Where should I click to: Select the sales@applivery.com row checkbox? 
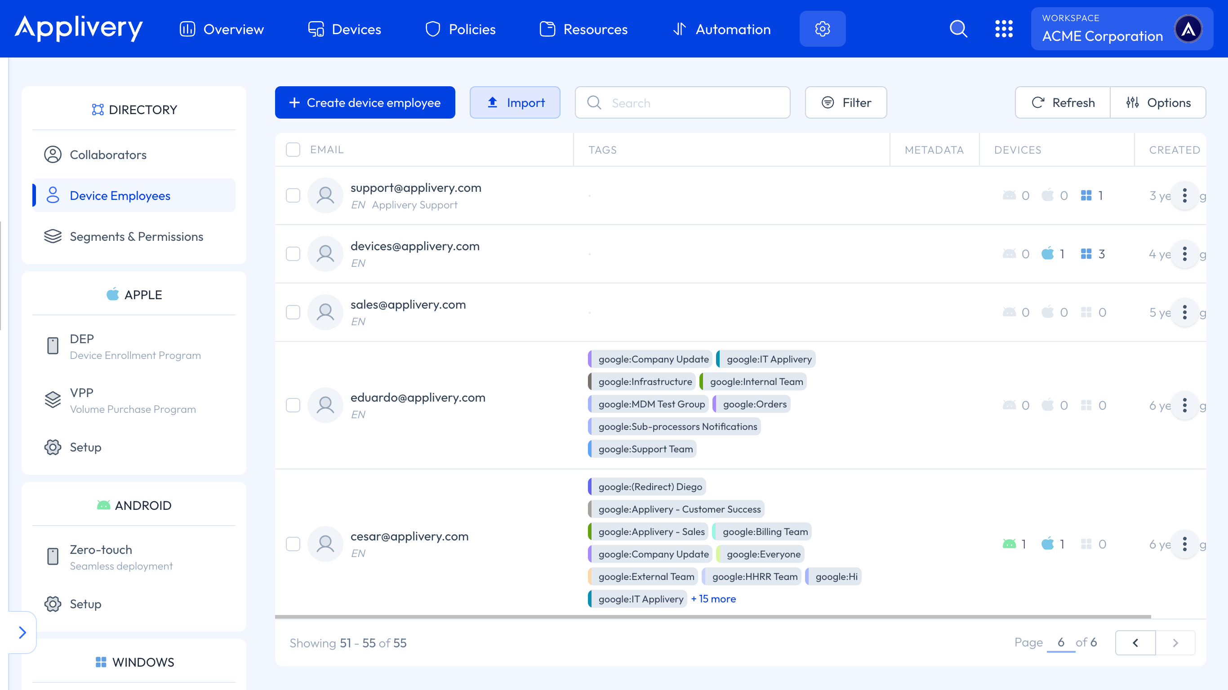coord(293,312)
